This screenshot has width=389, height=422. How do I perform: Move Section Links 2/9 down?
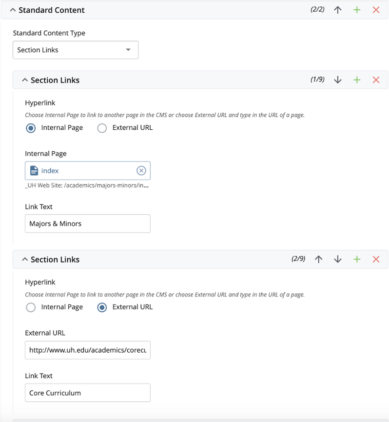click(338, 259)
